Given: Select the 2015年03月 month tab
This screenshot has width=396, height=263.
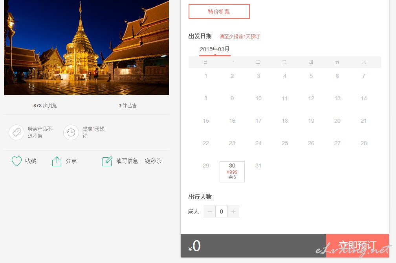Looking at the screenshot, I should [x=214, y=49].
